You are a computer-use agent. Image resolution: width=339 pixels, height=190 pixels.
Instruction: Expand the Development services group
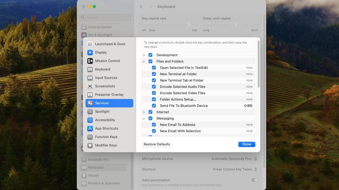[x=144, y=55]
